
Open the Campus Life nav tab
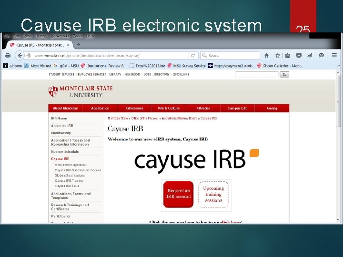pos(237,108)
